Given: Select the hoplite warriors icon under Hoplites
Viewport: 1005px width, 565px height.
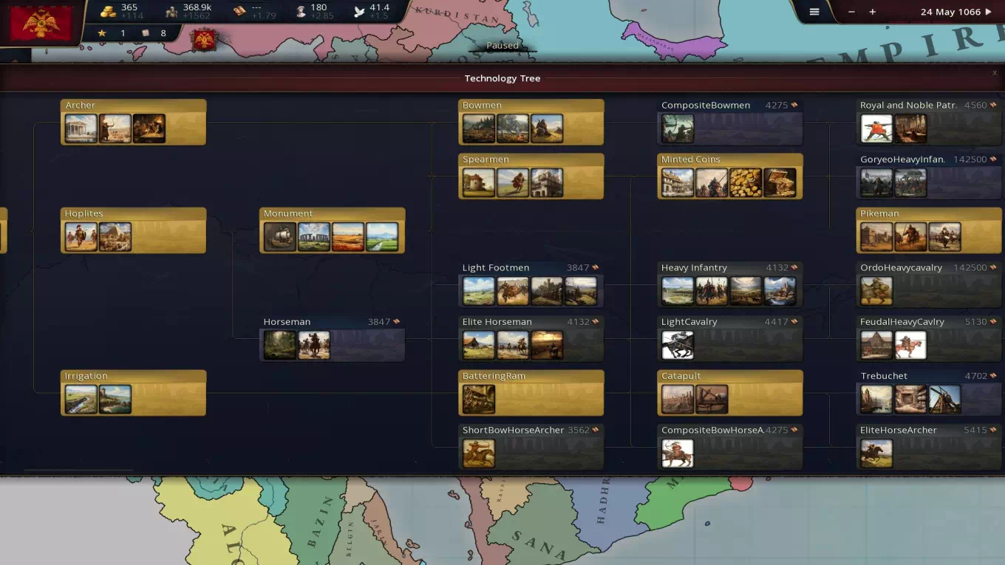Looking at the screenshot, I should click(81, 237).
